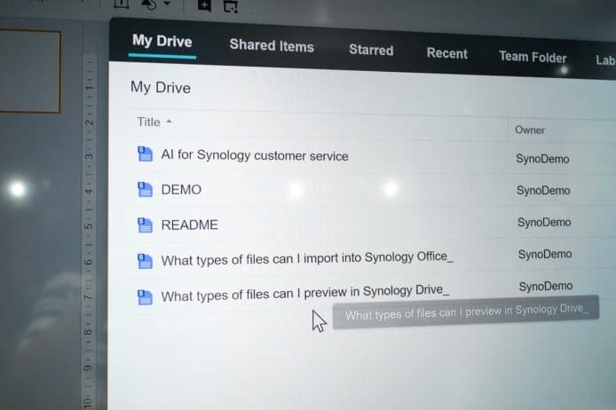Open the Recent tab

tap(446, 53)
